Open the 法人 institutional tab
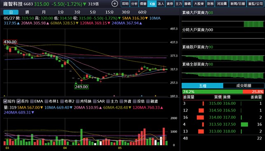265x151 pixels. click(x=161, y=4)
